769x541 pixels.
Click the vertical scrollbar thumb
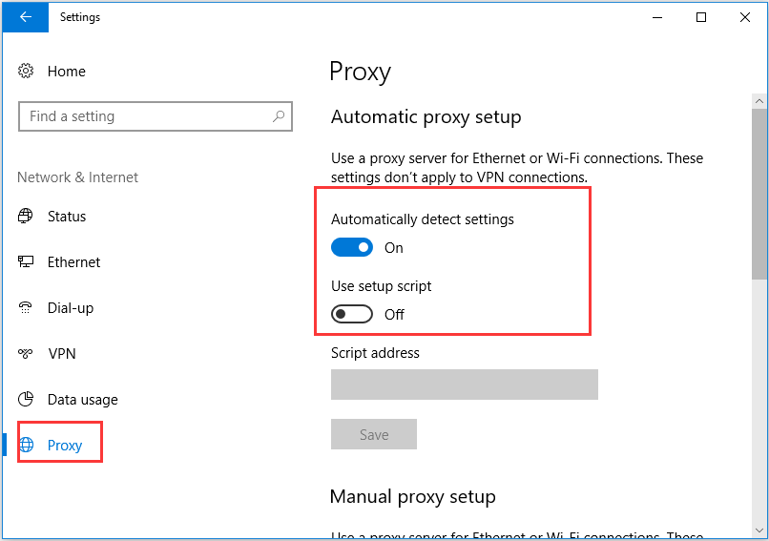pos(759,195)
